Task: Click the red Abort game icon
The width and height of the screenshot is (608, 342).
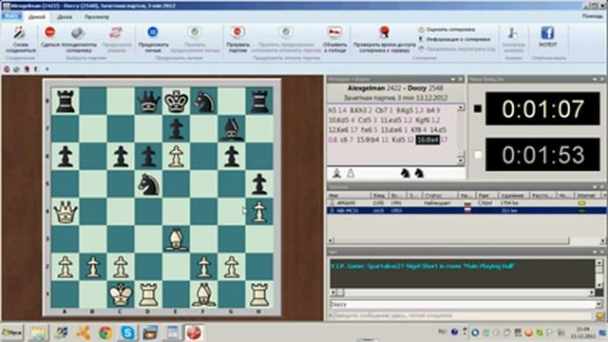Action: pos(237,32)
